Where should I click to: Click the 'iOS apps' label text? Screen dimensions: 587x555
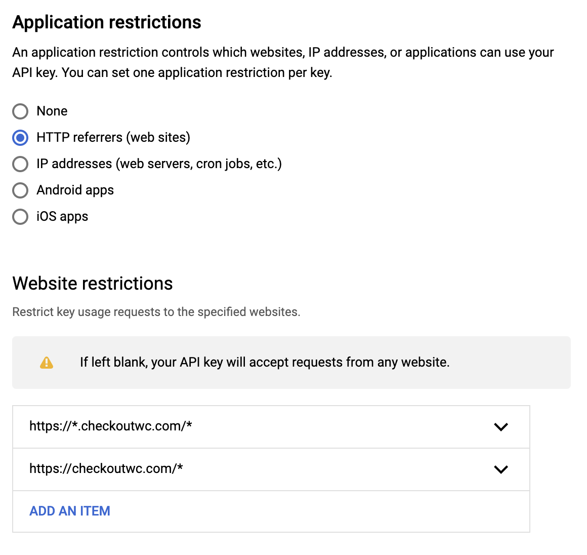coord(62,217)
